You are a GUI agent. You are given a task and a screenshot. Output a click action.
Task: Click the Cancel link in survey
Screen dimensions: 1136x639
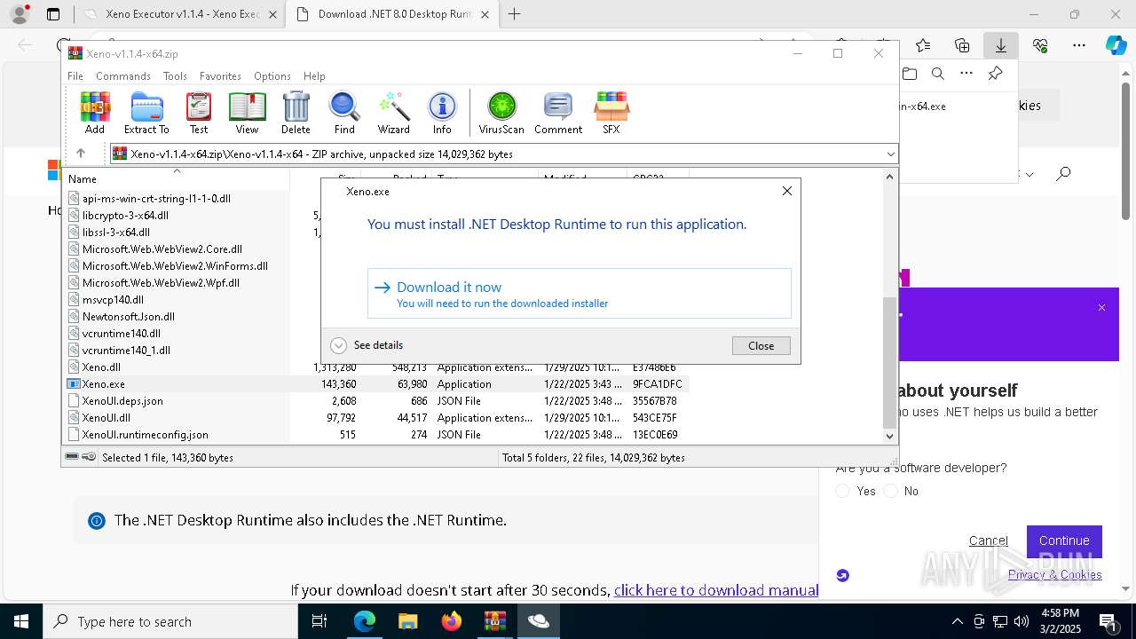click(x=988, y=540)
